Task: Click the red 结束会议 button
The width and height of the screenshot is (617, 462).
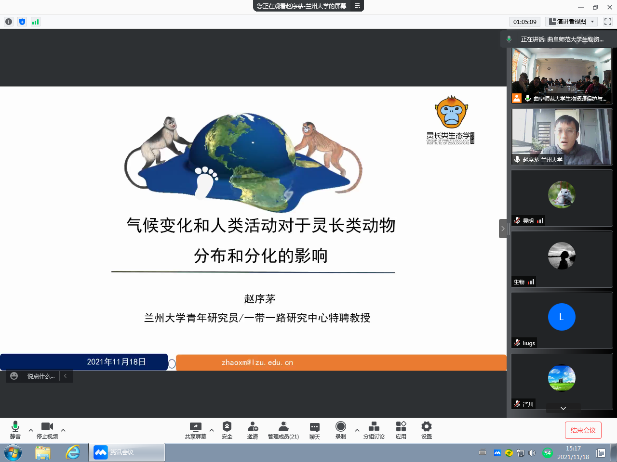Action: (x=583, y=430)
